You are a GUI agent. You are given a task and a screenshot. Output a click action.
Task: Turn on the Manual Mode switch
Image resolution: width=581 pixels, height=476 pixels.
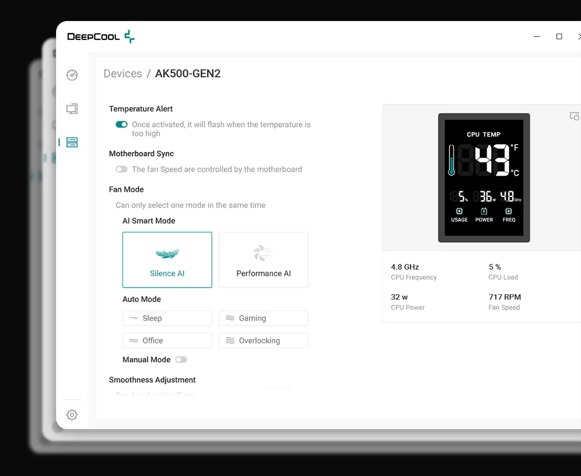pos(181,360)
